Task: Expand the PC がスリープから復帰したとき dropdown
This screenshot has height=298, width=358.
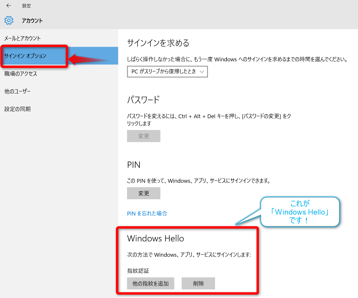Action: [167, 72]
